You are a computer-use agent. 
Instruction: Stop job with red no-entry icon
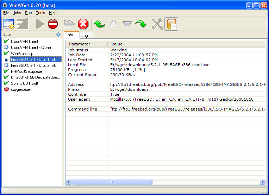(x=53, y=24)
